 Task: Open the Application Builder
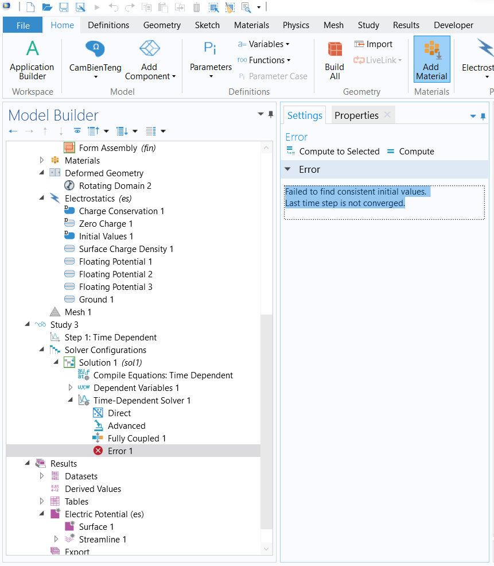pos(32,61)
